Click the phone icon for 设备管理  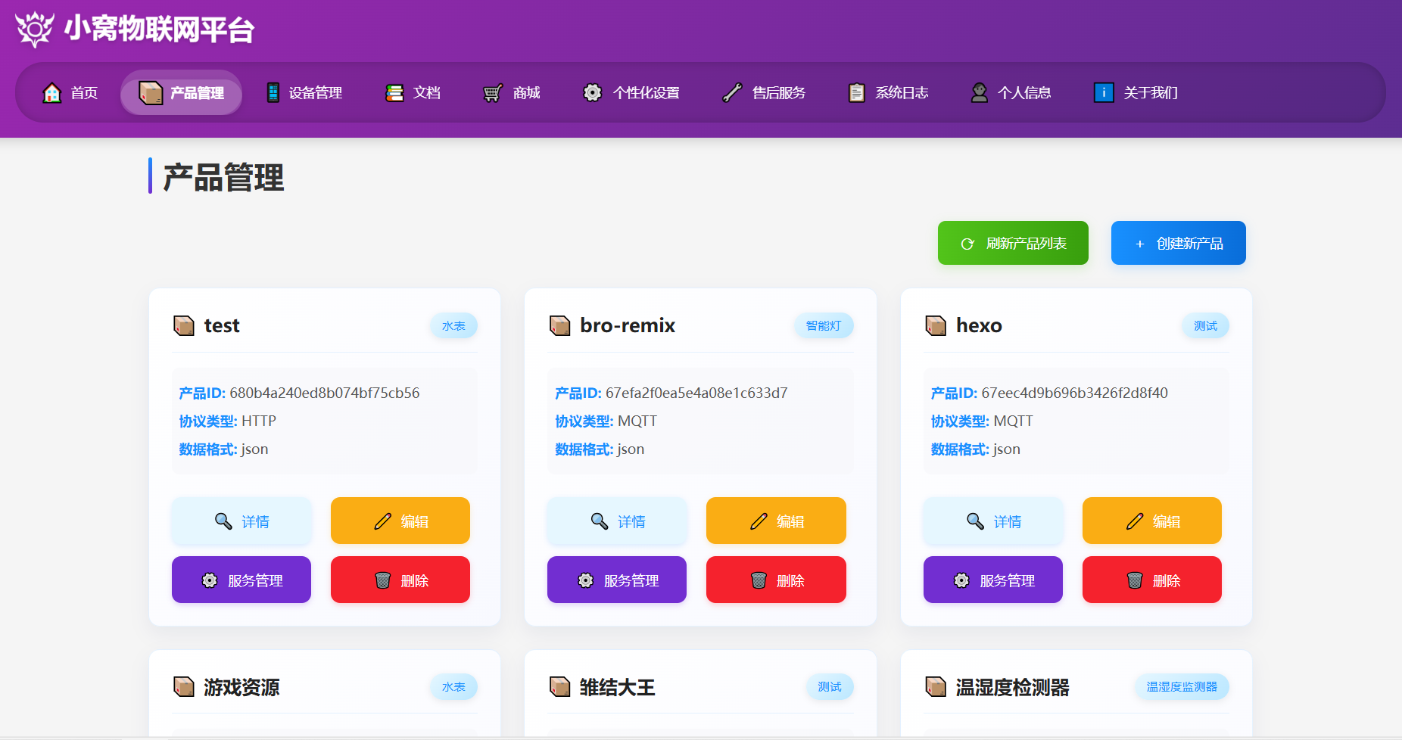[x=273, y=92]
